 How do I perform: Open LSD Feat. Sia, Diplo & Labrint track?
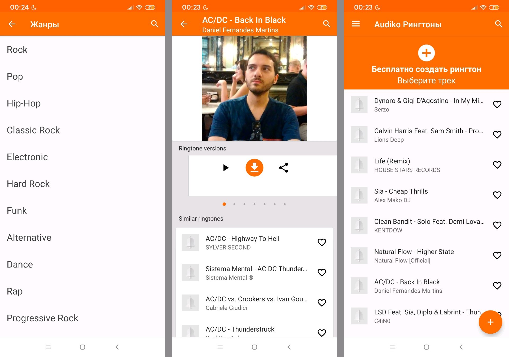[426, 316]
